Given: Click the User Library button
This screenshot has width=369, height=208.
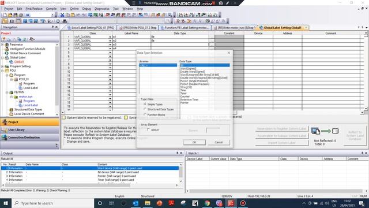Looking at the screenshot, I should coord(29,129).
